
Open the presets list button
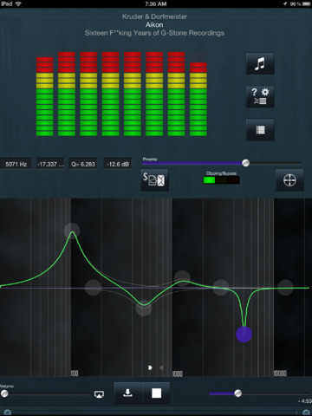coord(260,130)
